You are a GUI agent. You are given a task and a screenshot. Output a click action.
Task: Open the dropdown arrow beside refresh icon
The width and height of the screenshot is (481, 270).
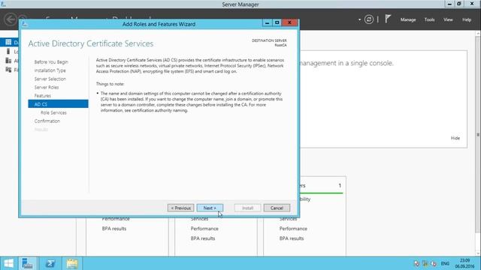pos(359,20)
